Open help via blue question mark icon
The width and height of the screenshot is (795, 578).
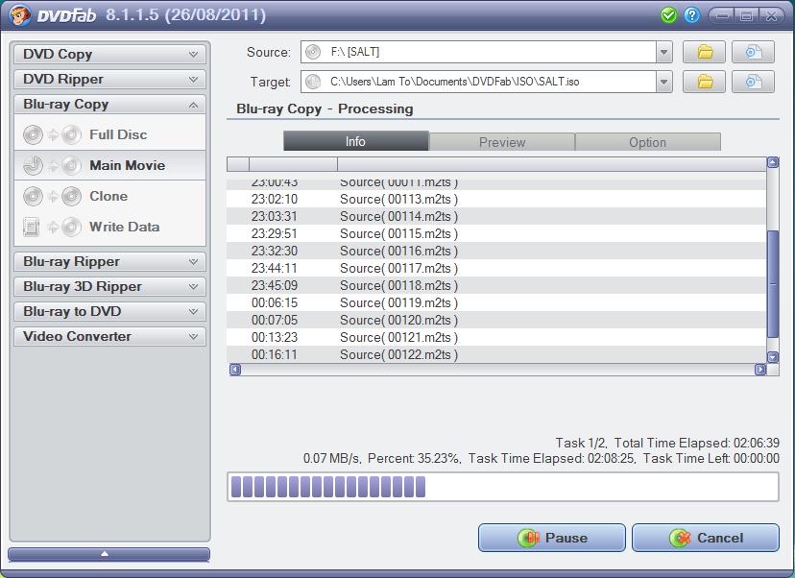(x=691, y=15)
